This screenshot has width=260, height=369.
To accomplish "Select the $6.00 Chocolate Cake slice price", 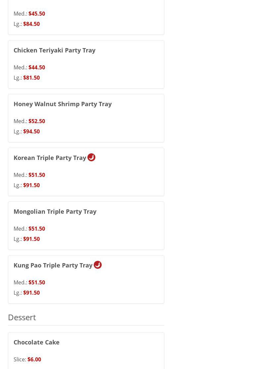I will pos(34,359).
